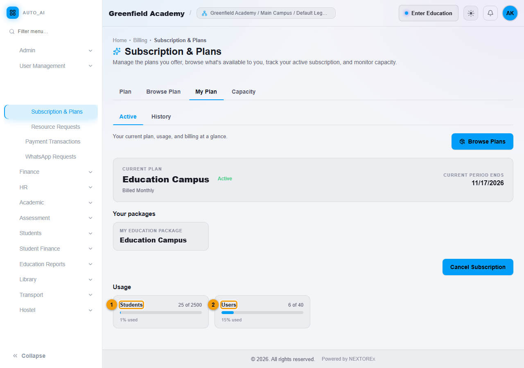Select the Active sub-tab
This screenshot has width=524, height=368.
point(128,117)
